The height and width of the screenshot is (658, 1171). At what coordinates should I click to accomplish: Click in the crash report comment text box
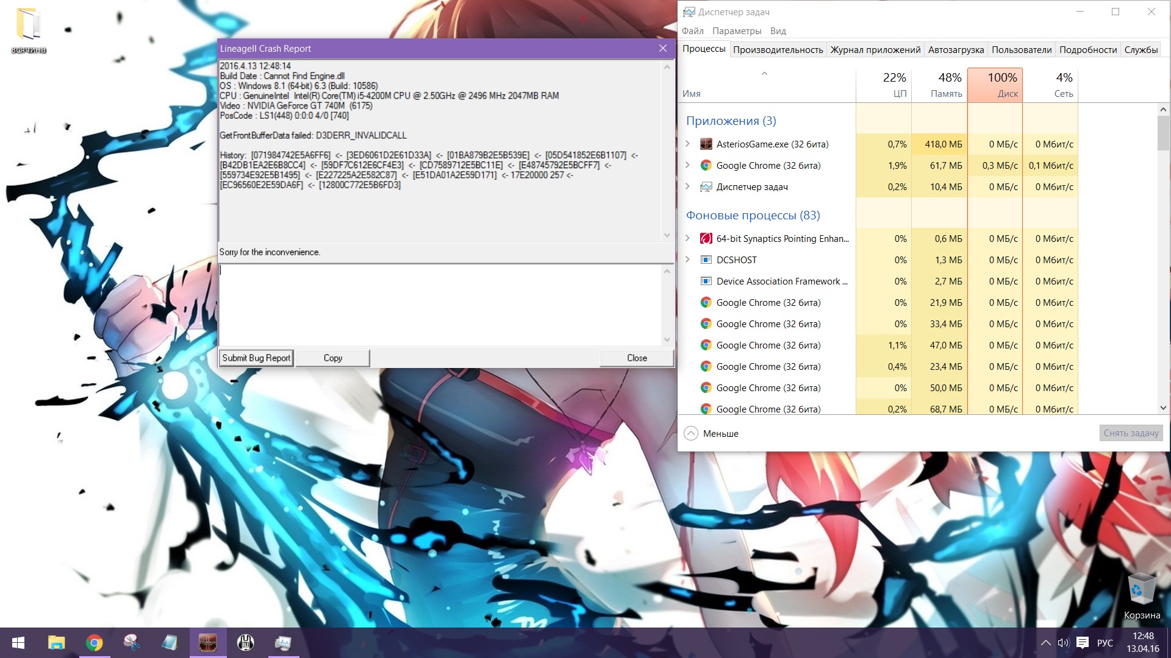(x=440, y=305)
